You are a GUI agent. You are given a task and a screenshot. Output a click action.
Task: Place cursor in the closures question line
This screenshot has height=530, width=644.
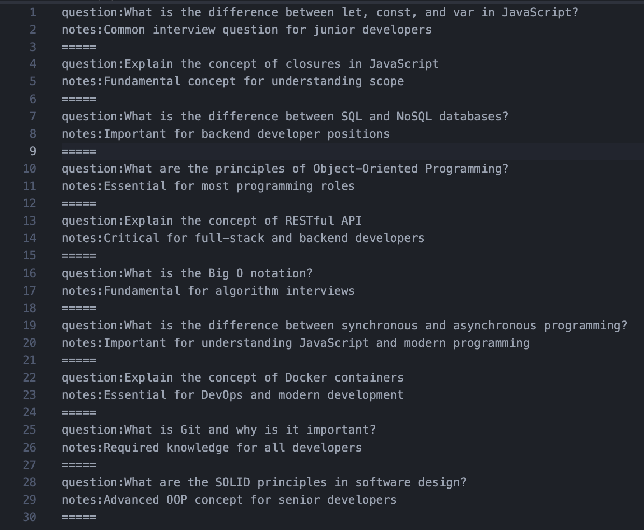pos(250,64)
